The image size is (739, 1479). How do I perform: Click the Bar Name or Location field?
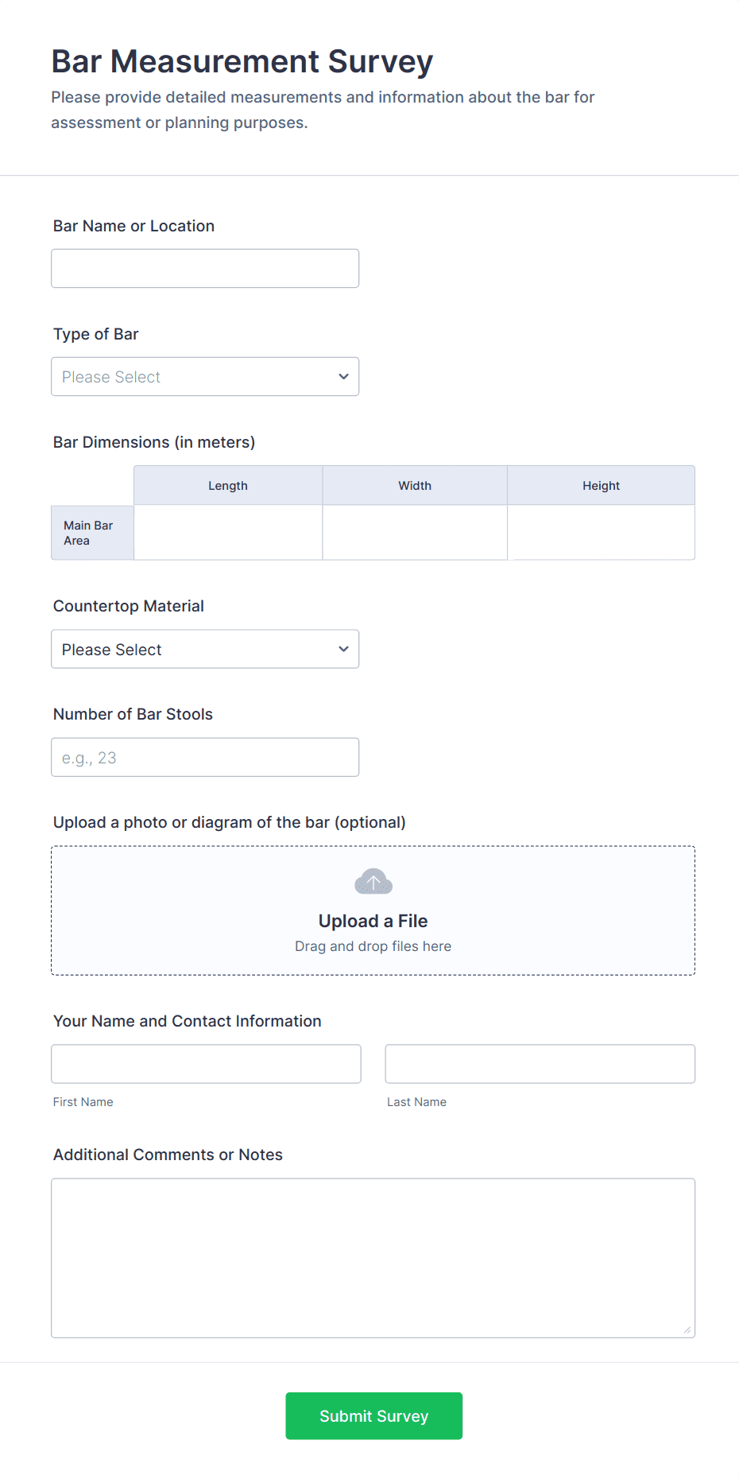tap(204, 269)
